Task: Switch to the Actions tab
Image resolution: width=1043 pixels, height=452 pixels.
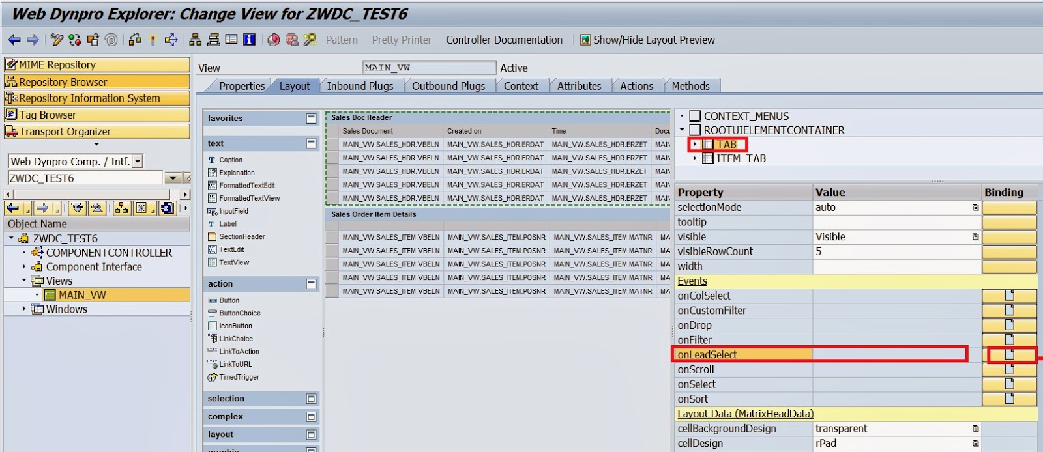Action: pyautogui.click(x=636, y=86)
